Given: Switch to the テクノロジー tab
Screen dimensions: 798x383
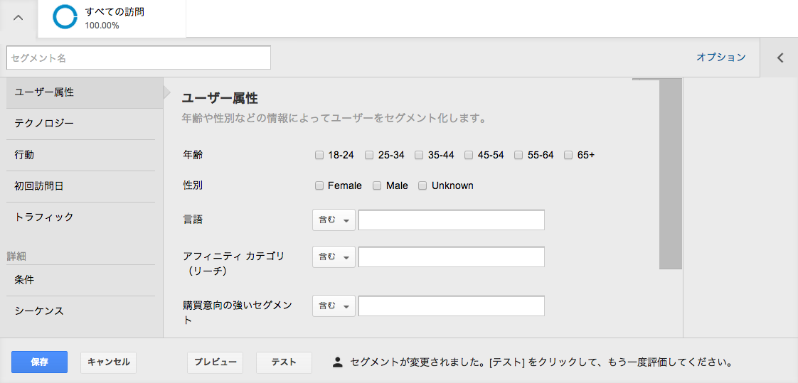Looking at the screenshot, I should [x=85, y=124].
